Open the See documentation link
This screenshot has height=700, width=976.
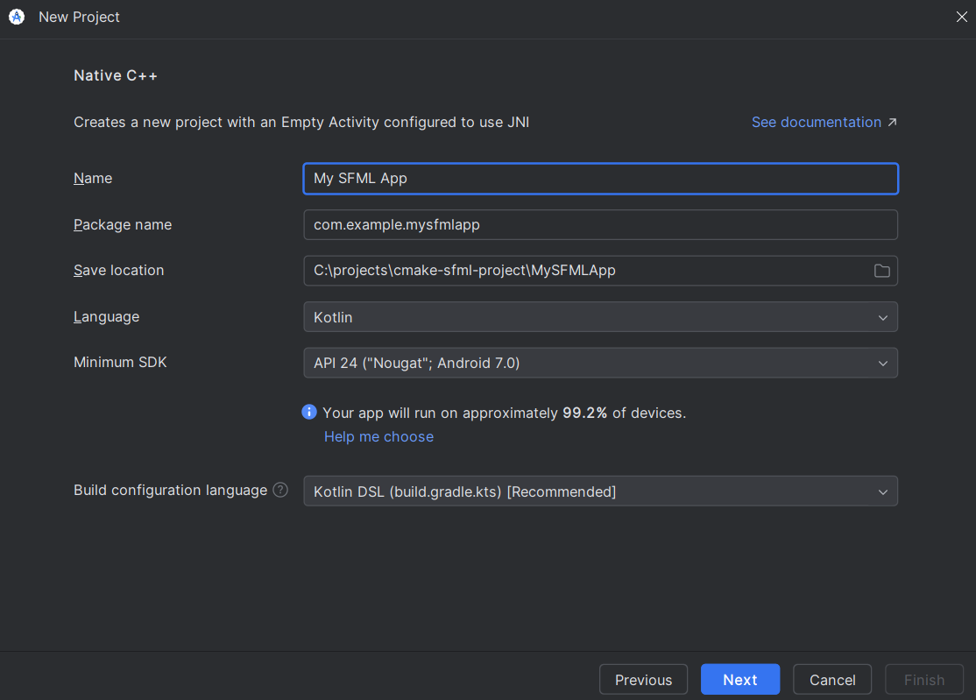(x=816, y=122)
